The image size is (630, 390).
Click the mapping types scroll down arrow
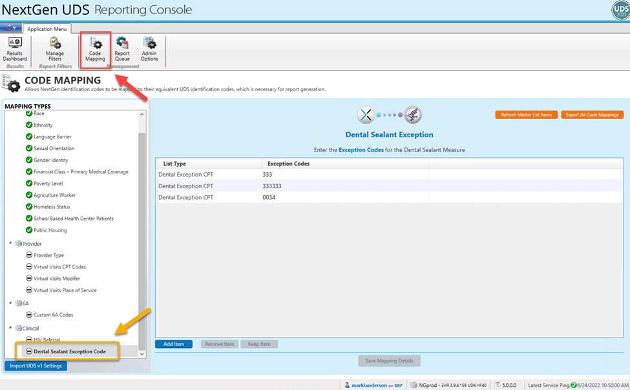pos(142,354)
